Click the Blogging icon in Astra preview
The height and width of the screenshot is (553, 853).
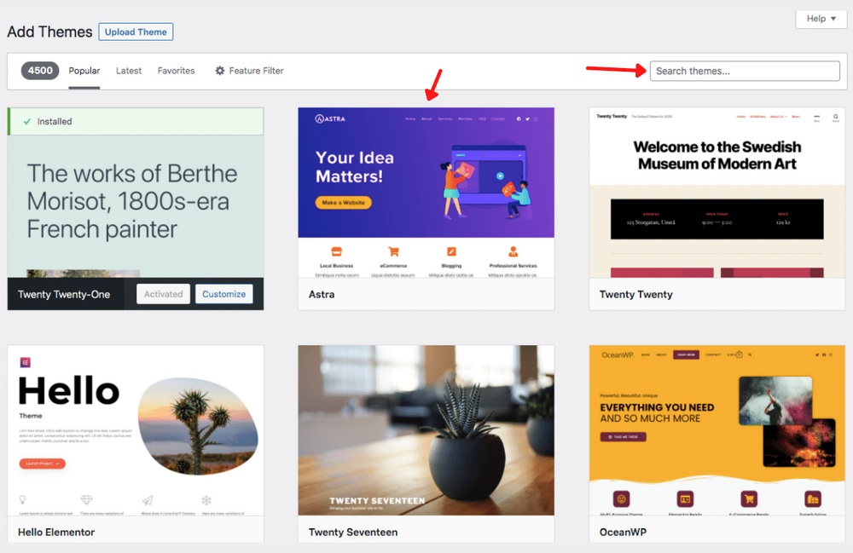[451, 252]
